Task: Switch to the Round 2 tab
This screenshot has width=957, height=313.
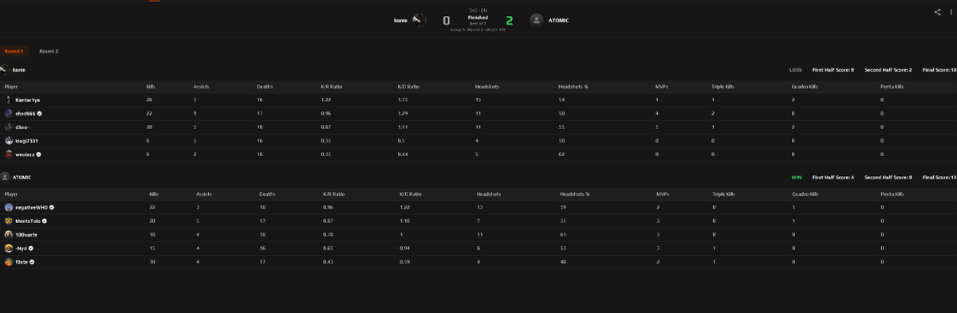Action: [49, 51]
